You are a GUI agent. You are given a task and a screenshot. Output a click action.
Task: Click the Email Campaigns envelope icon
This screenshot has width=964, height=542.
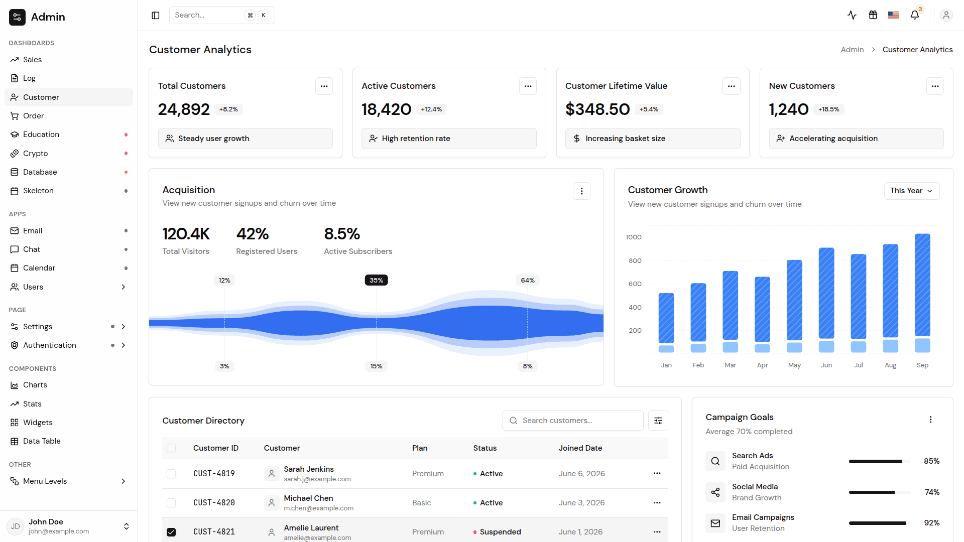click(x=715, y=523)
